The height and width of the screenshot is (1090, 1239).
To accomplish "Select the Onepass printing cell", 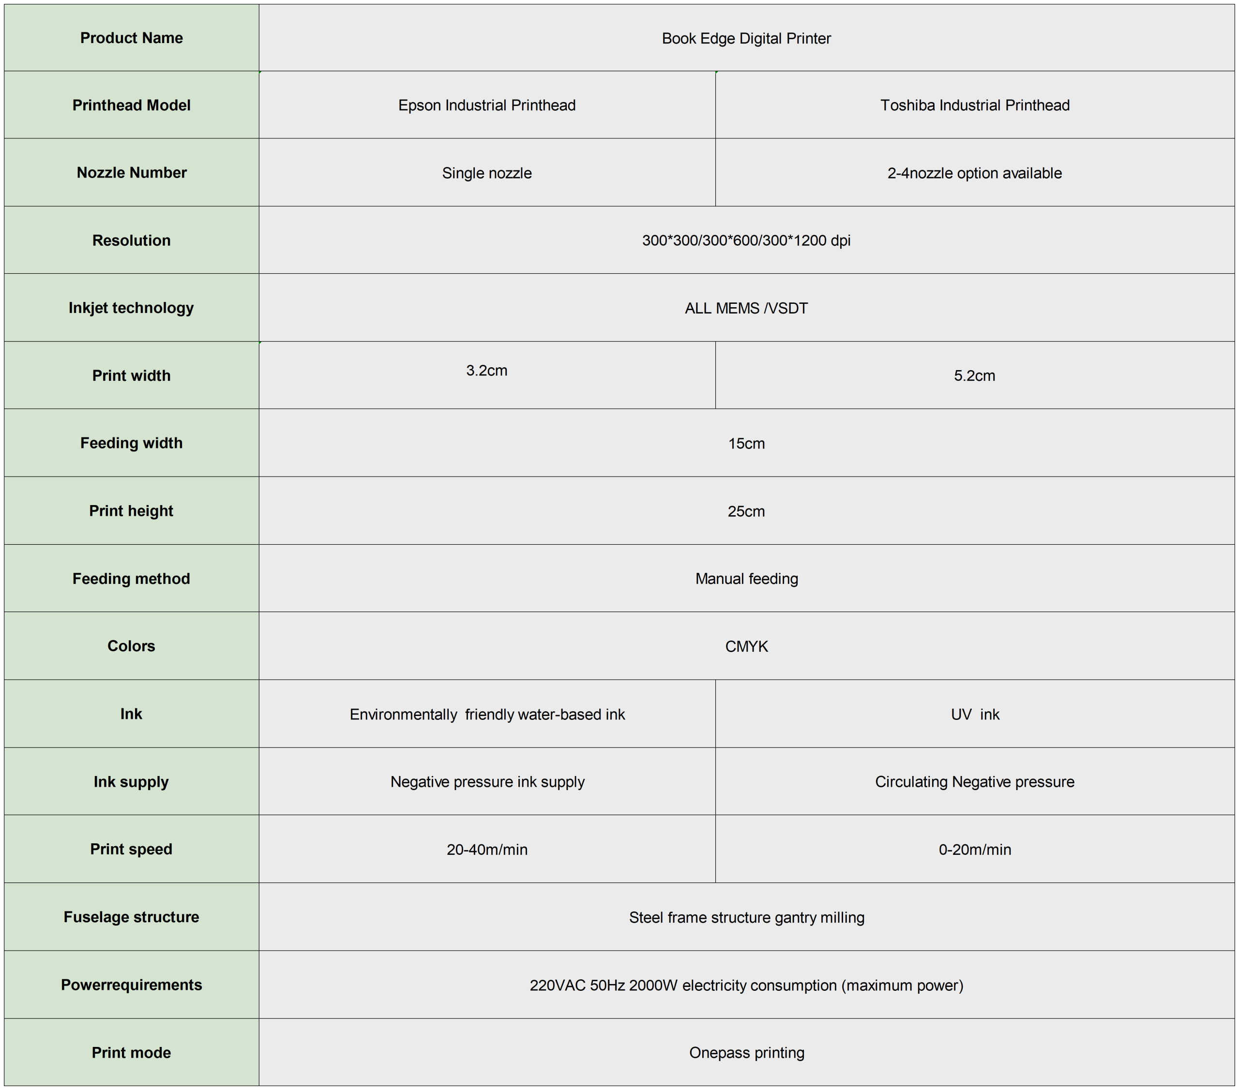I will (x=746, y=1052).
